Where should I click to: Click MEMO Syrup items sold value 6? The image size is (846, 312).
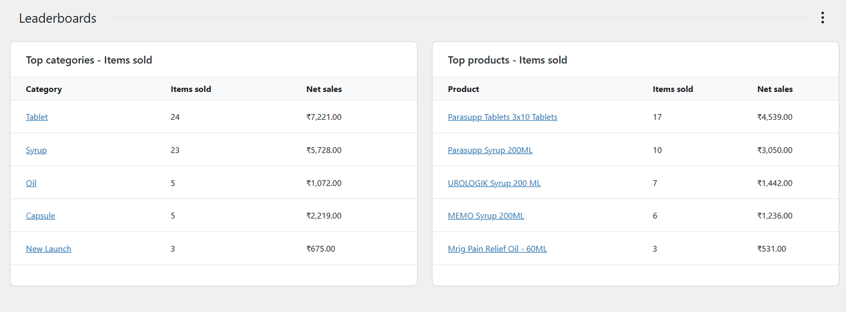[655, 216]
